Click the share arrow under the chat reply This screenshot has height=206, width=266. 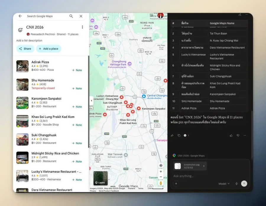tap(172, 135)
